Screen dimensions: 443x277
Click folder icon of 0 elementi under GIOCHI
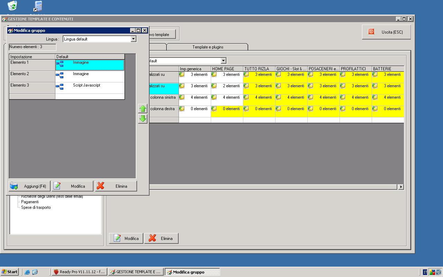click(278, 109)
